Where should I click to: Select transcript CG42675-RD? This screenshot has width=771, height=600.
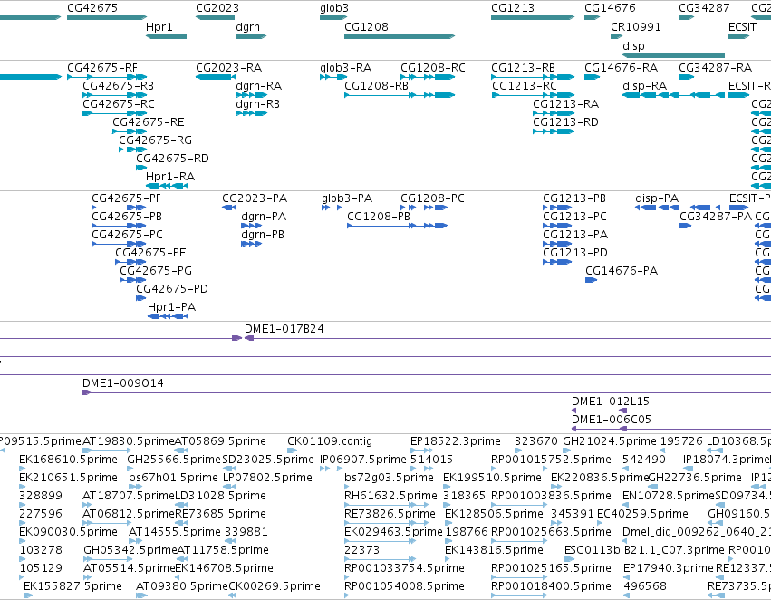172,159
